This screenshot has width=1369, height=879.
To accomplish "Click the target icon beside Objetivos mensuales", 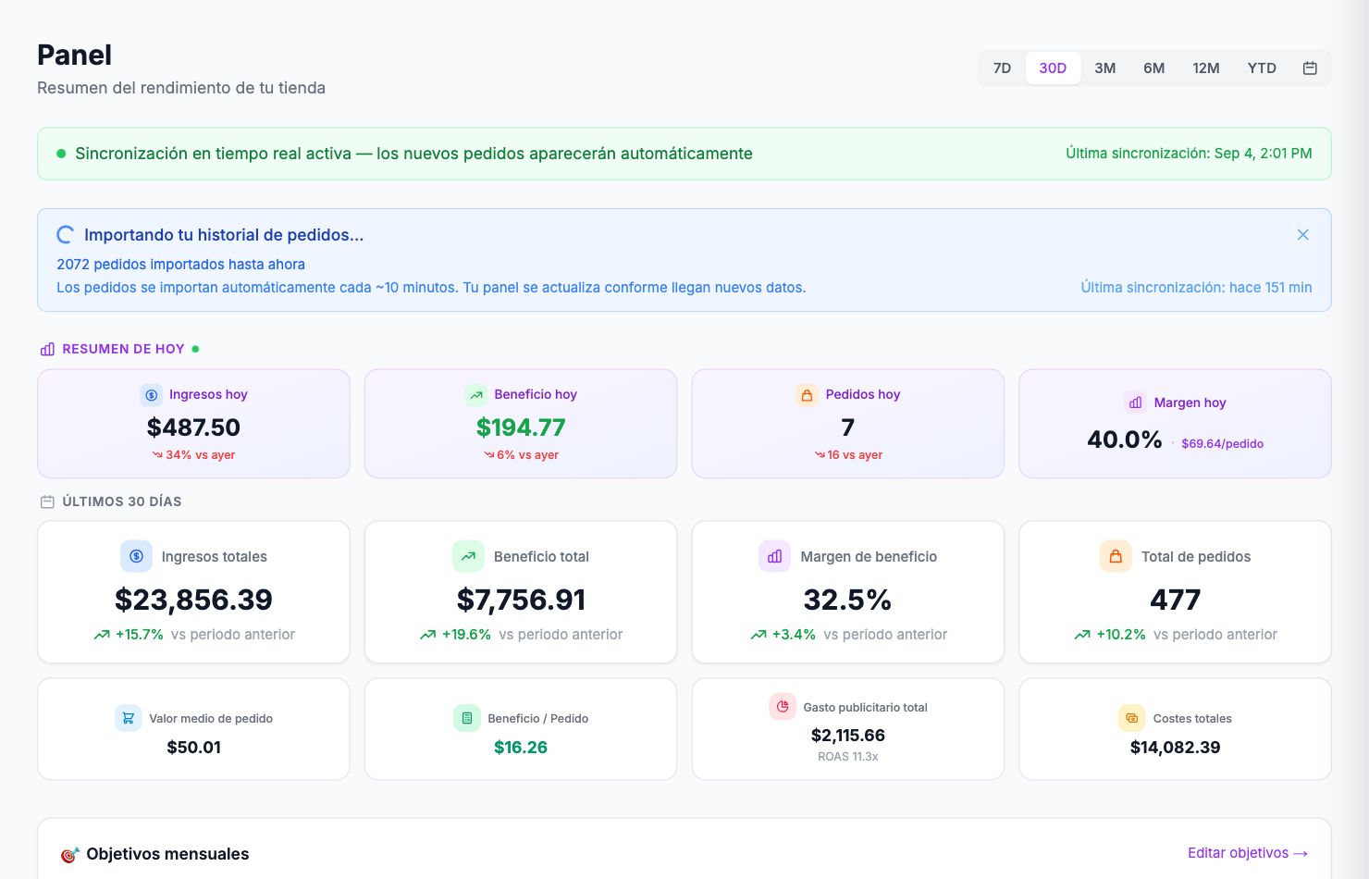I will [x=69, y=854].
